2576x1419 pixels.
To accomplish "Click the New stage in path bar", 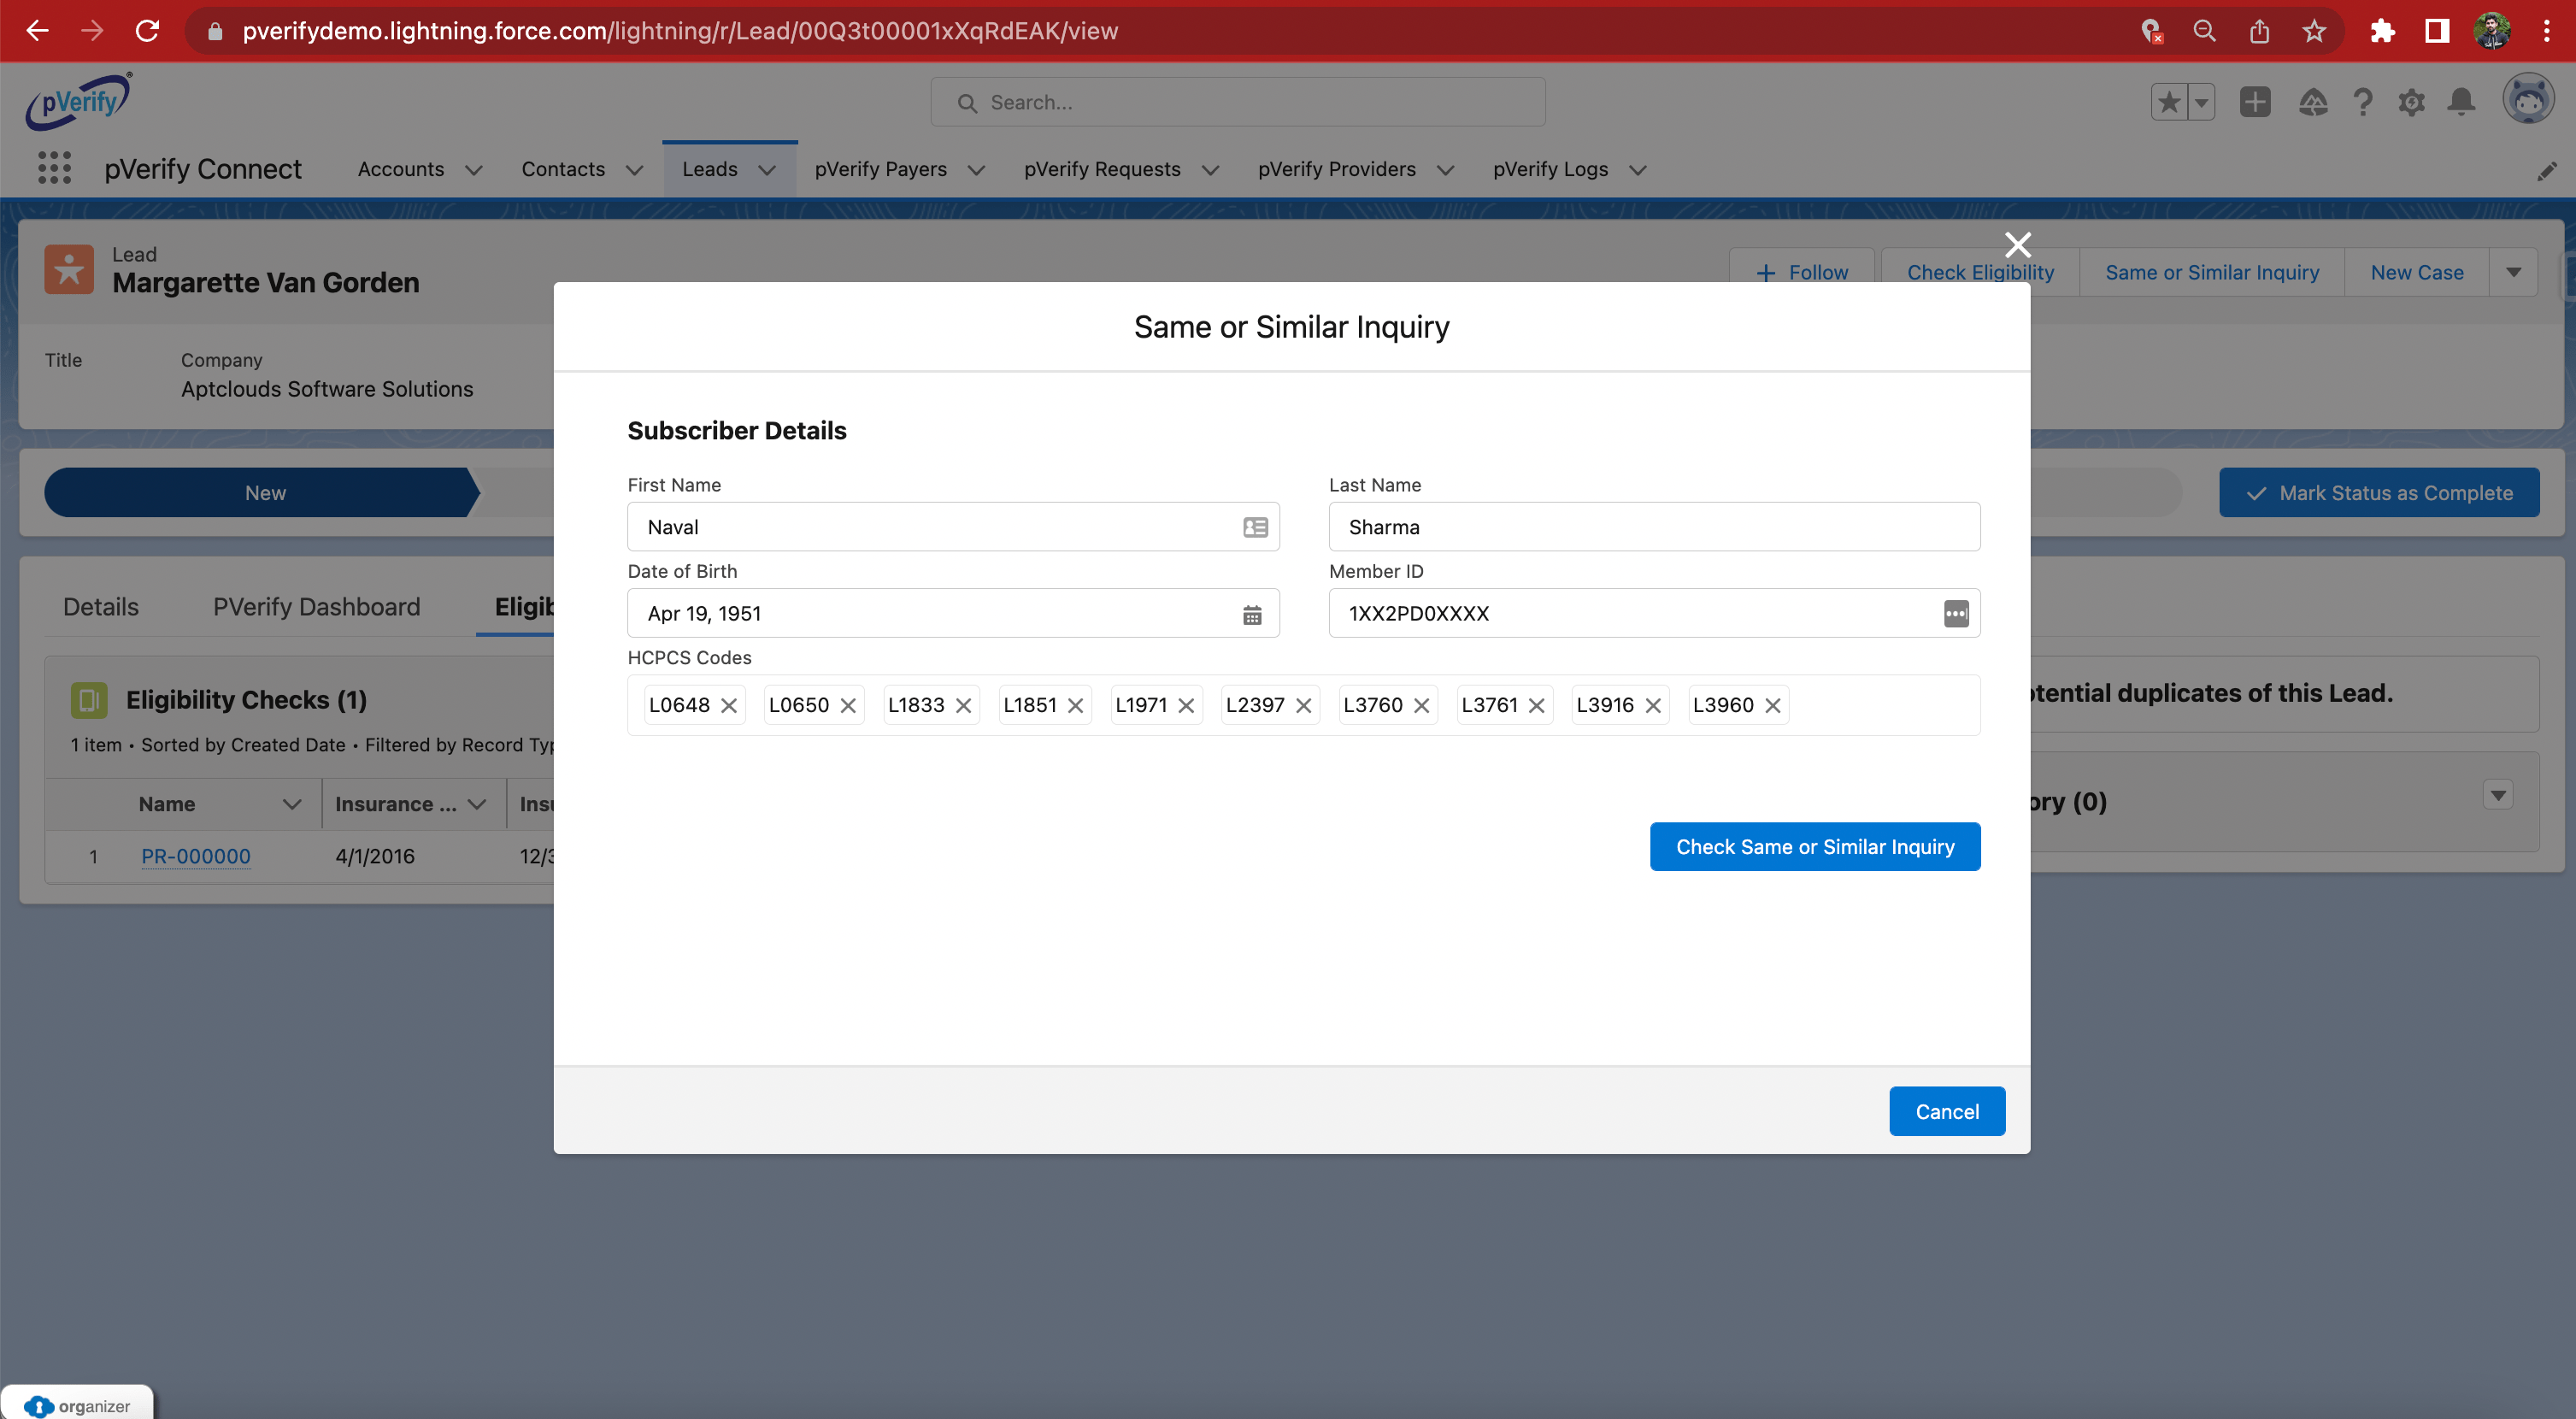I will [x=265, y=493].
